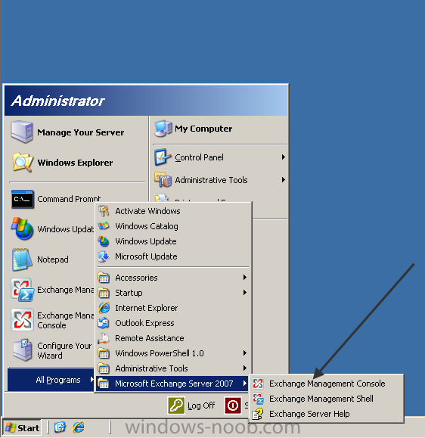Expand the Control Panel submenu arrow
Screen dimensions: 425x438
(283, 157)
